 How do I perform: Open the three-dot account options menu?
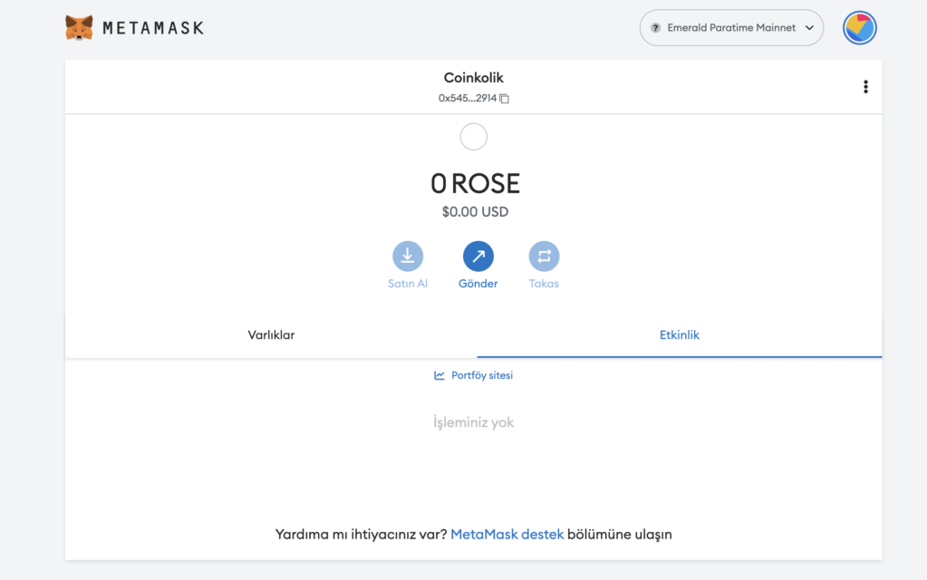pos(865,87)
